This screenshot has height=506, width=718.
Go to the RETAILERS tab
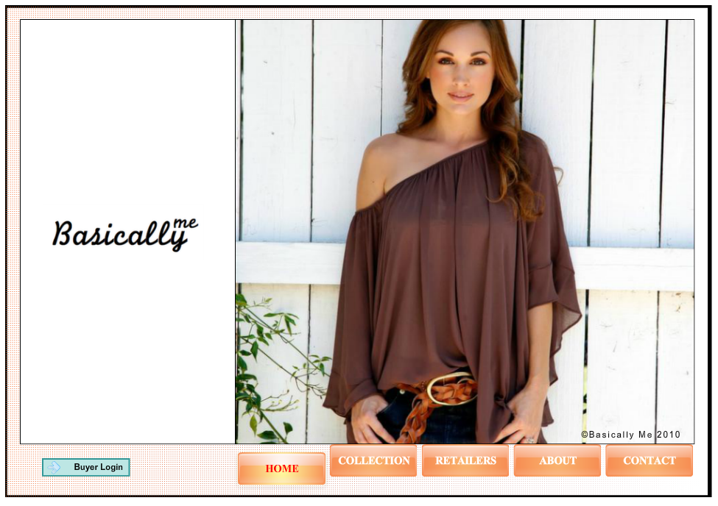[465, 460]
